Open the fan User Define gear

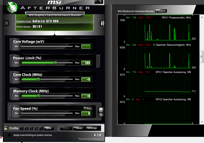[x=101, y=112]
